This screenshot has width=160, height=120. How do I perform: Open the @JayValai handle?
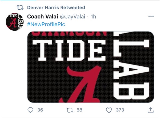72,17
